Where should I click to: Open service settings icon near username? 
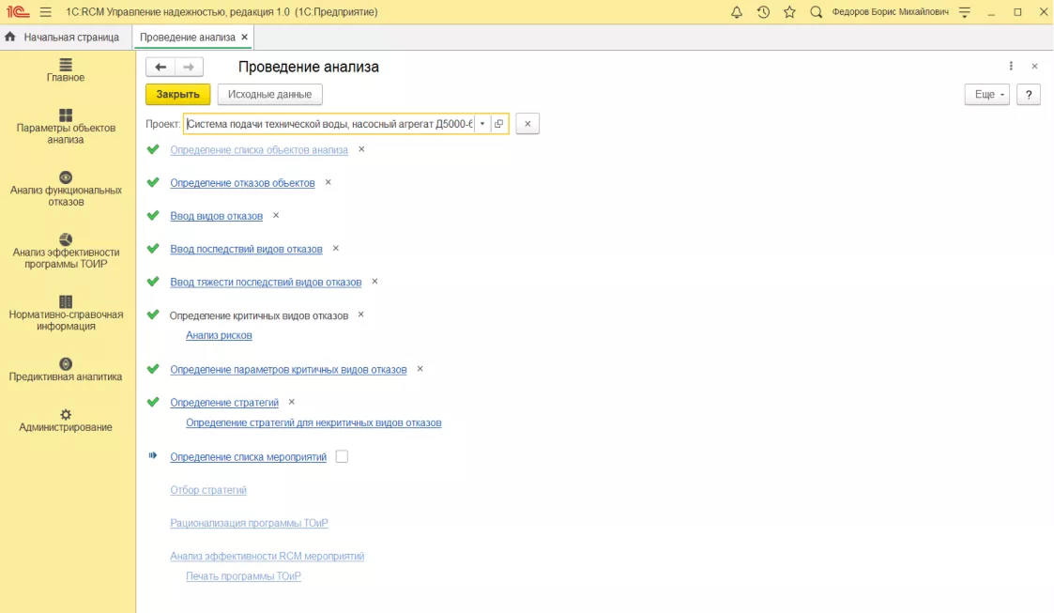point(965,12)
